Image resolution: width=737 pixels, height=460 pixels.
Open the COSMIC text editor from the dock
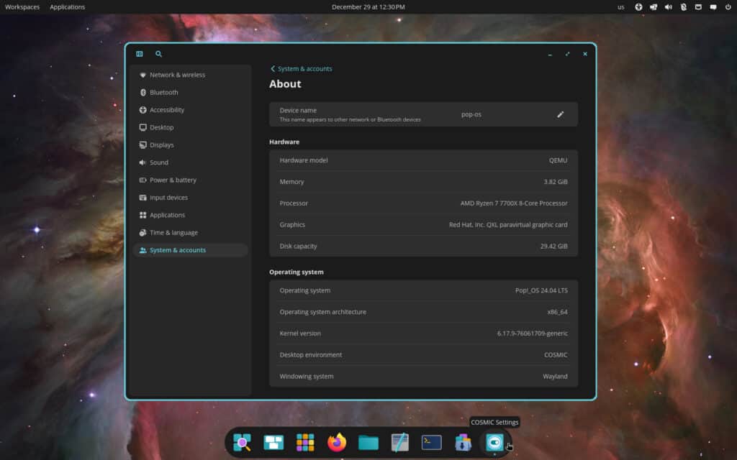point(399,443)
